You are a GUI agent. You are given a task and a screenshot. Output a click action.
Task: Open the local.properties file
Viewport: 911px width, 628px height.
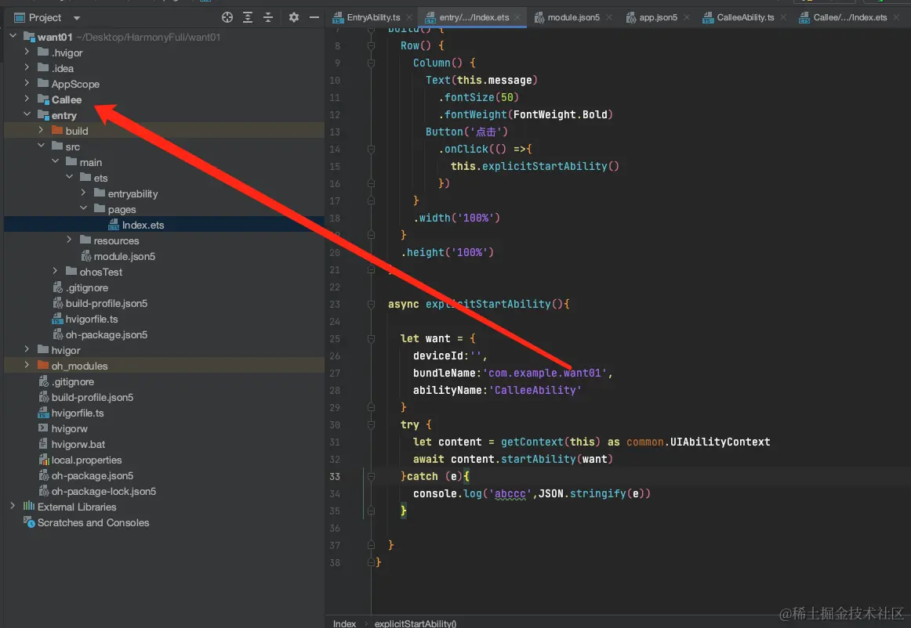point(86,460)
